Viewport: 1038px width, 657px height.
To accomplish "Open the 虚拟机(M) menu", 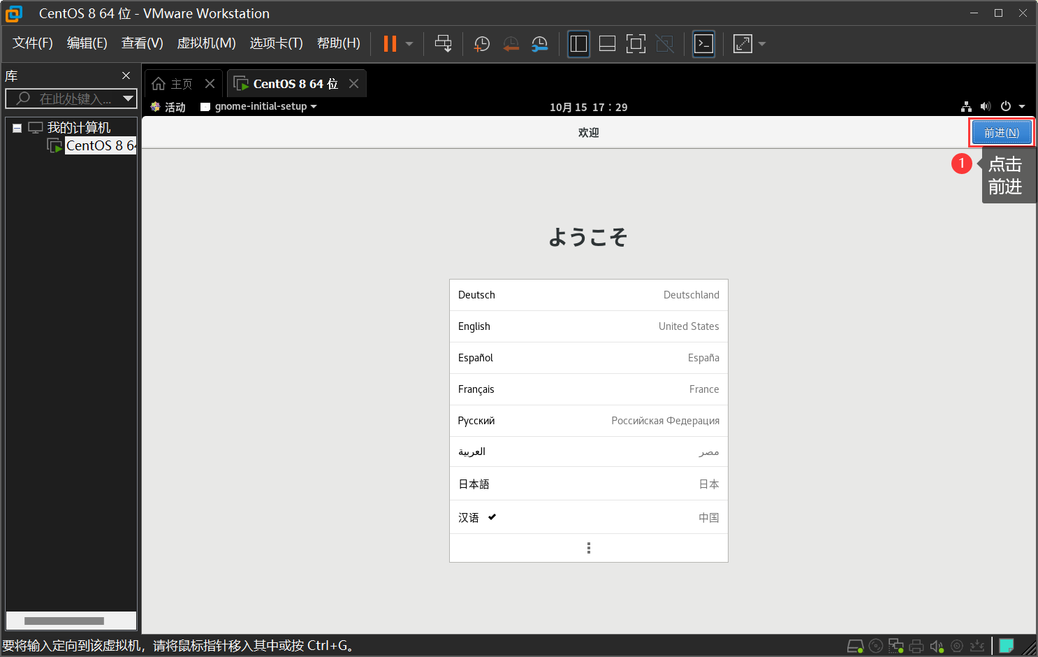I will 207,43.
